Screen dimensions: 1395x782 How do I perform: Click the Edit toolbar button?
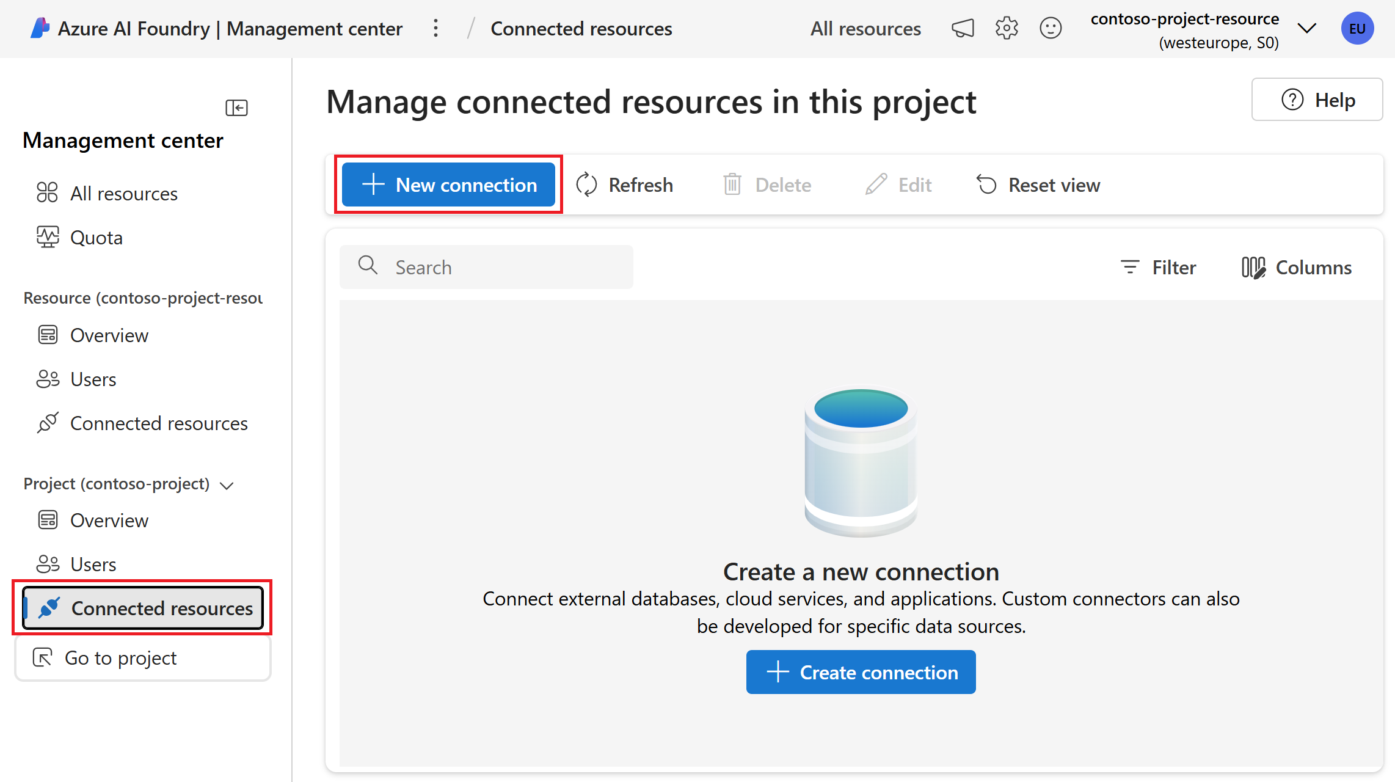(898, 185)
